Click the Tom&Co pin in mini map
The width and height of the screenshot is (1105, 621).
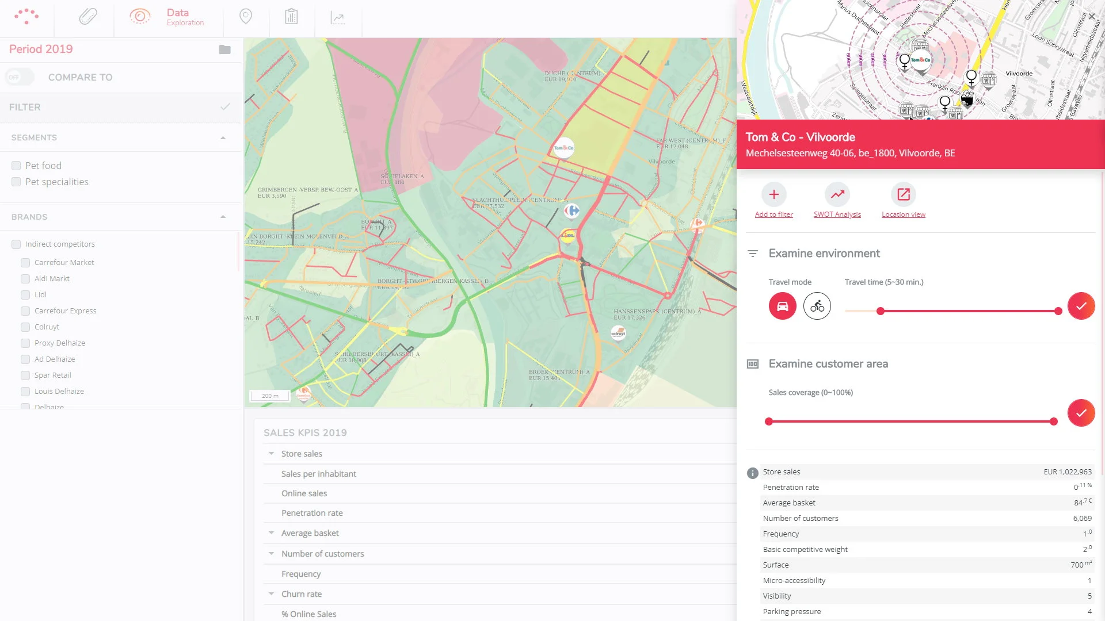[x=921, y=61]
